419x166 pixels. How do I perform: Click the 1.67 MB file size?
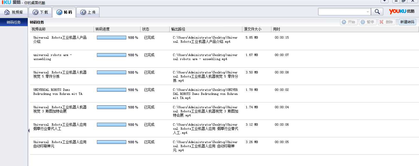(252, 55)
